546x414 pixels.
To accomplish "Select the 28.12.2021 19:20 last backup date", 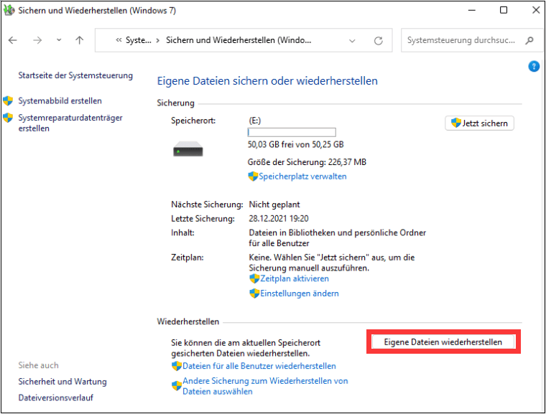I will click(x=279, y=219).
